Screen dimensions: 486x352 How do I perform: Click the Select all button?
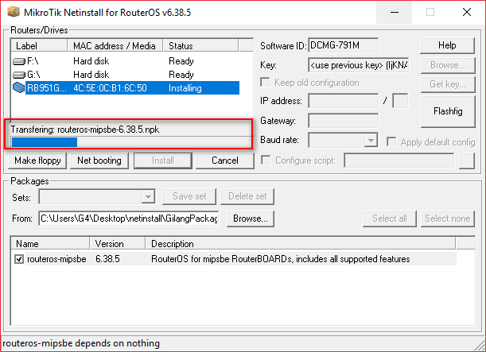pyautogui.click(x=390, y=219)
